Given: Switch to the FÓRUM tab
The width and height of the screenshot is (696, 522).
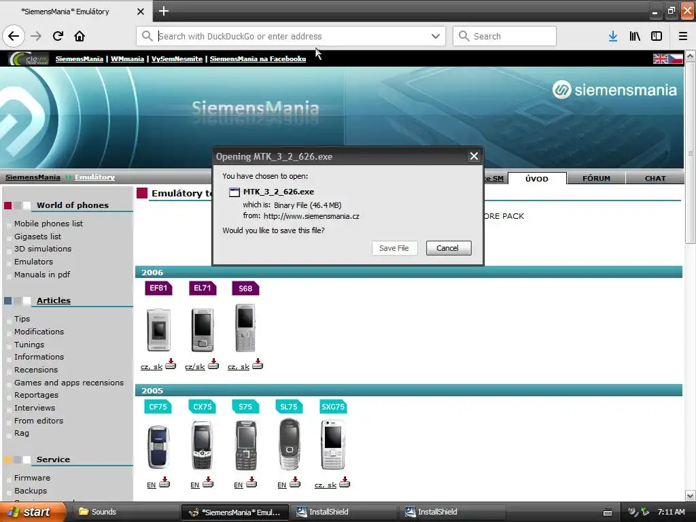Looking at the screenshot, I should pyautogui.click(x=596, y=179).
